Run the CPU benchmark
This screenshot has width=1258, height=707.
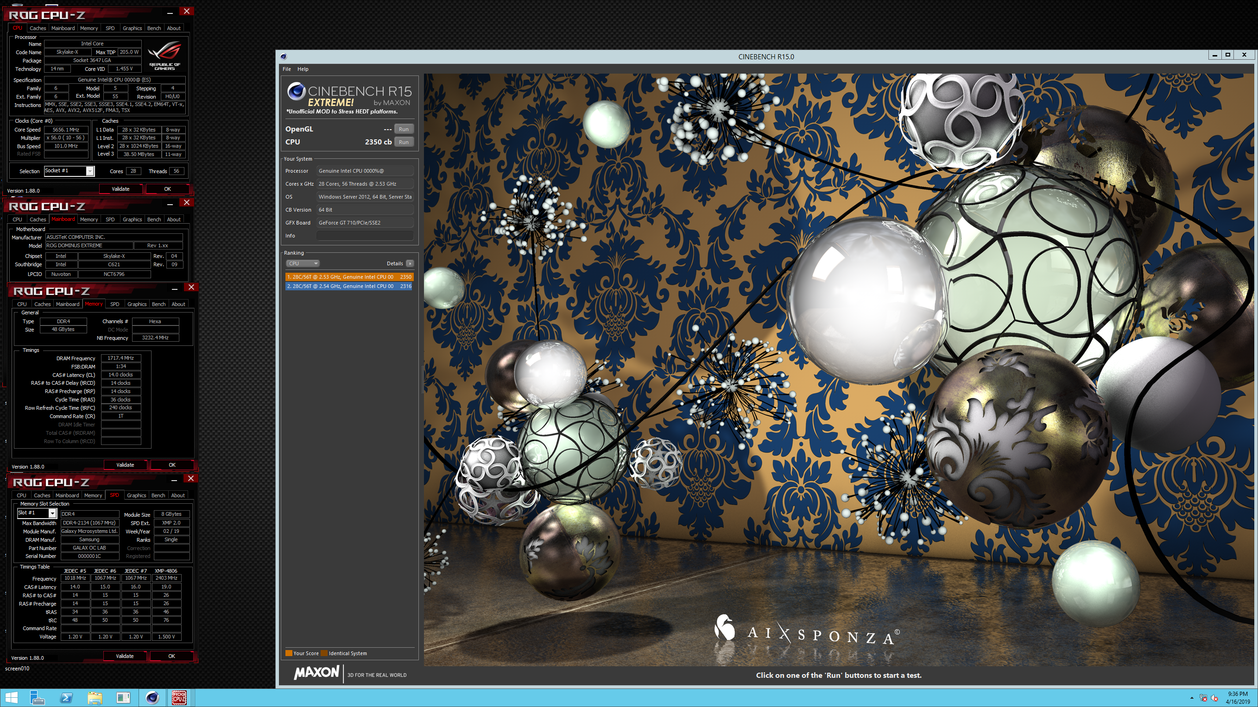click(x=404, y=142)
